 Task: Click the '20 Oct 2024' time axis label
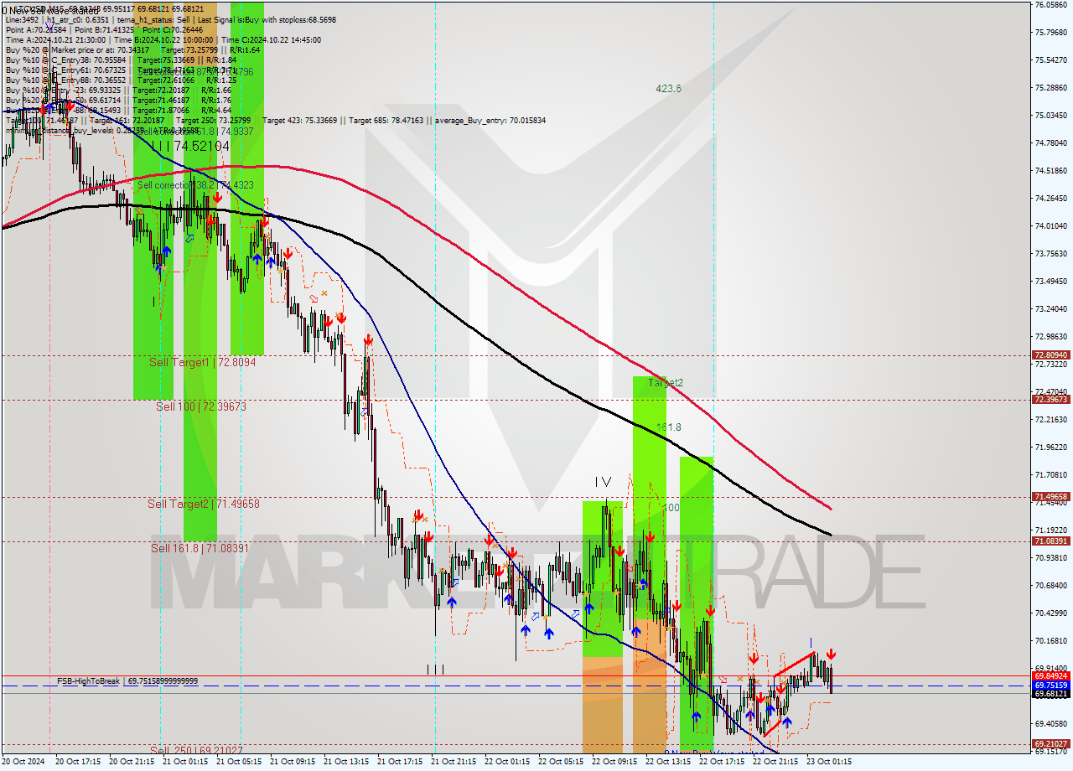click(24, 763)
